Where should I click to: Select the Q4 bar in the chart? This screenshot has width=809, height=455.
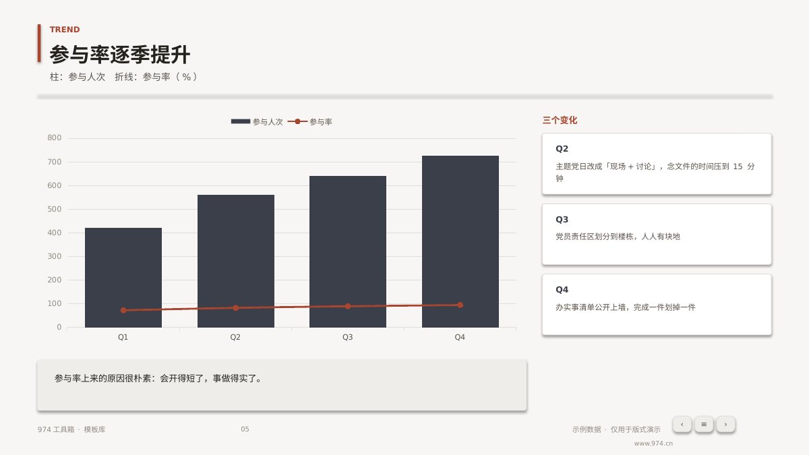pyautogui.click(x=460, y=241)
